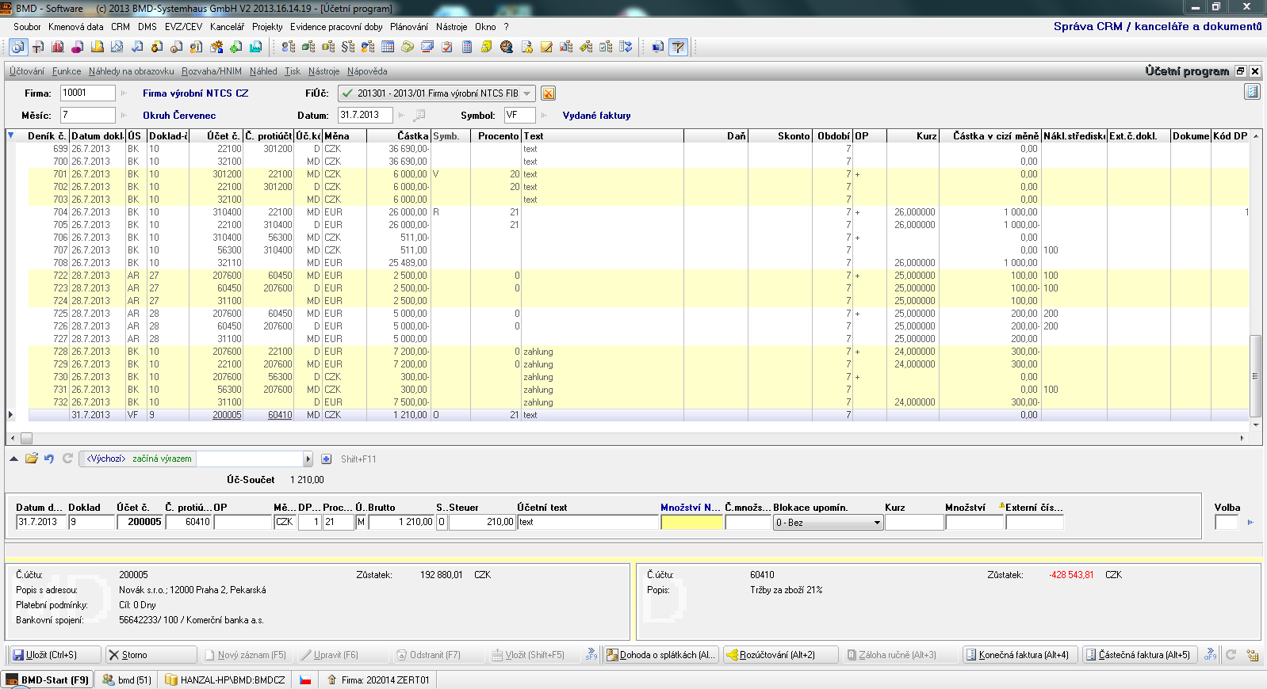The image size is (1267, 689).
Task: Click the Částečná faktura (Alt+5) button
Action: (x=1139, y=655)
